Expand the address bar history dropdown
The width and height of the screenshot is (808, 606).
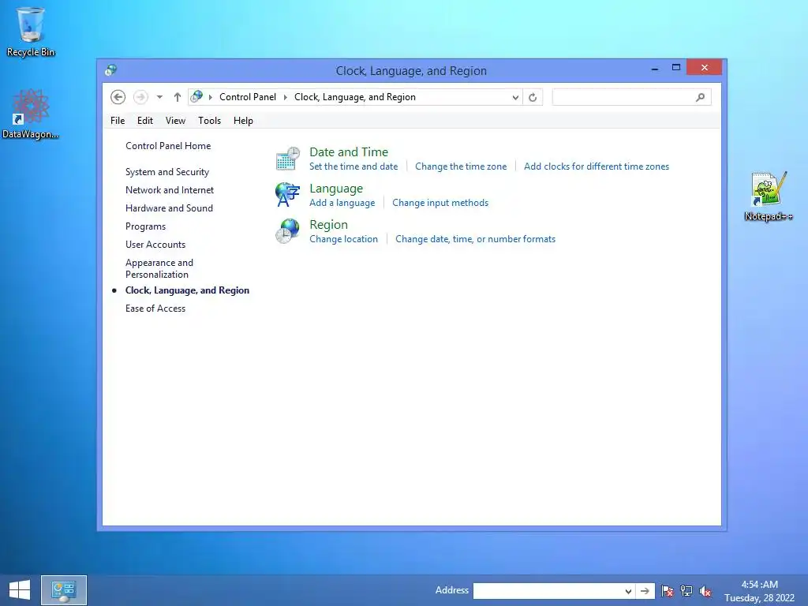(515, 97)
